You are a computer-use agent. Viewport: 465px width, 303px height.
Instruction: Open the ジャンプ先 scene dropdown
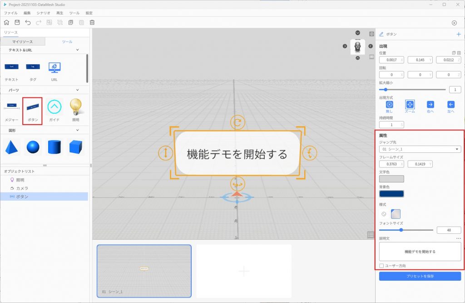(420, 149)
